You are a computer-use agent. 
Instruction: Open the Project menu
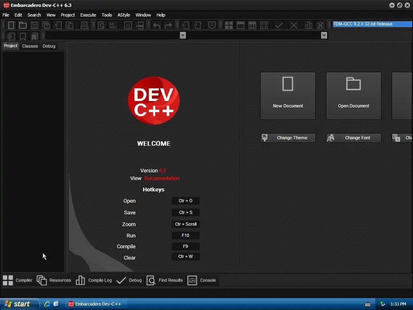(68, 15)
